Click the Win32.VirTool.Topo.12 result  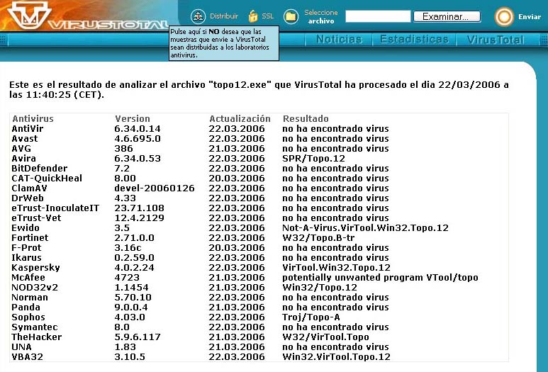click(336, 357)
